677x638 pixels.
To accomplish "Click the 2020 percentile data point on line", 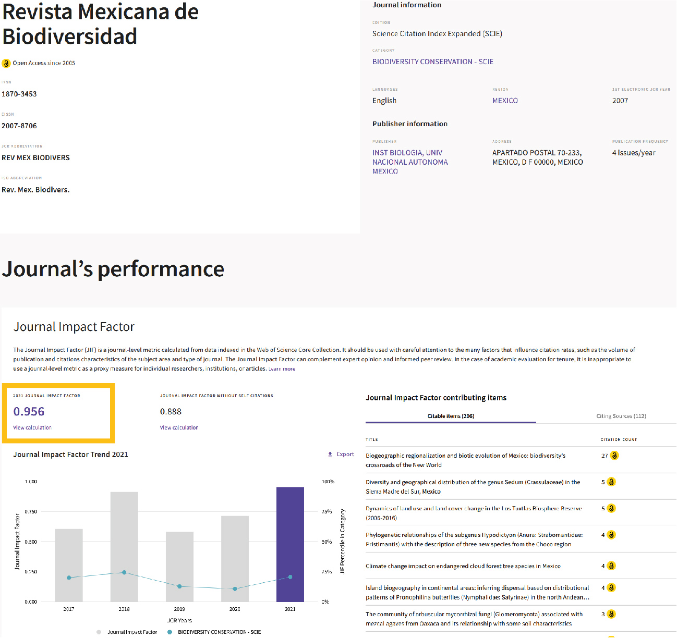I will [x=235, y=589].
